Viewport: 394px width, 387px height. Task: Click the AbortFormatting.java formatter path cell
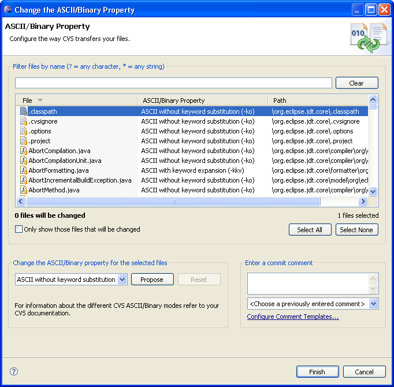coord(320,170)
